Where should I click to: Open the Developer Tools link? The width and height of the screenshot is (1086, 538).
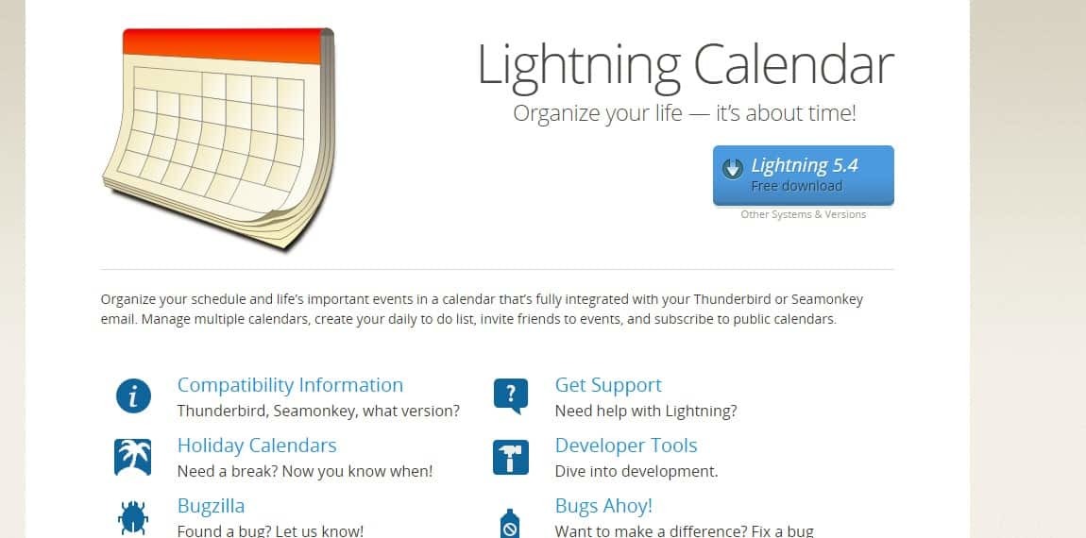click(x=626, y=446)
